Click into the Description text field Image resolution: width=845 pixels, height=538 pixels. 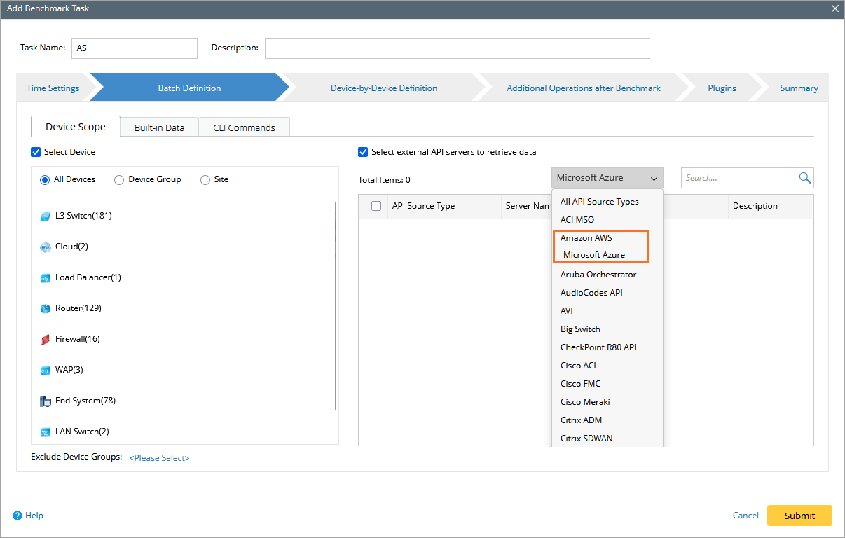coord(457,48)
